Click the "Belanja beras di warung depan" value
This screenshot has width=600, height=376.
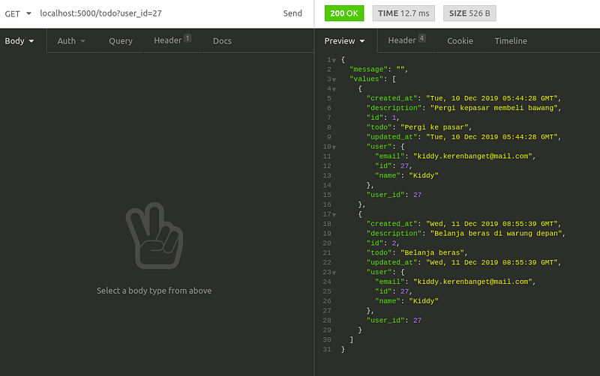tap(496, 234)
